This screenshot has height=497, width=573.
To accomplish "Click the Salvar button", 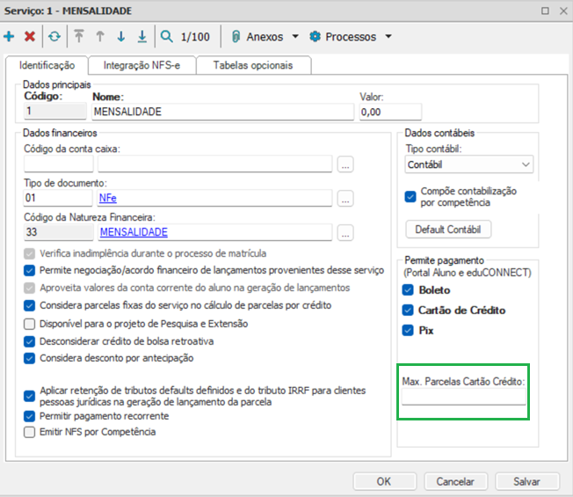I will tap(526, 481).
